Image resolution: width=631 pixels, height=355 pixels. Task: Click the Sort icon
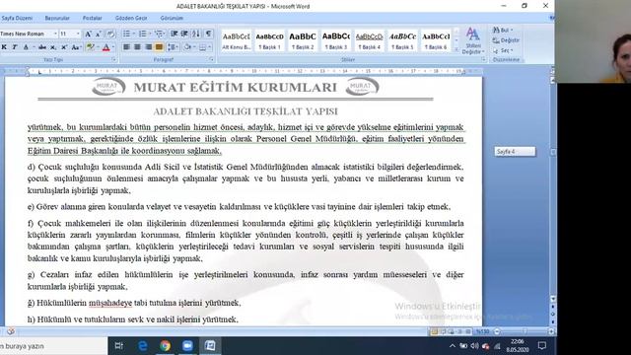point(196,34)
